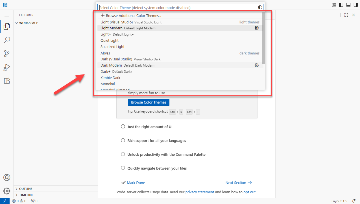The width and height of the screenshot is (360, 204).
Task: Open the Extensions view icon
Action: (7, 81)
